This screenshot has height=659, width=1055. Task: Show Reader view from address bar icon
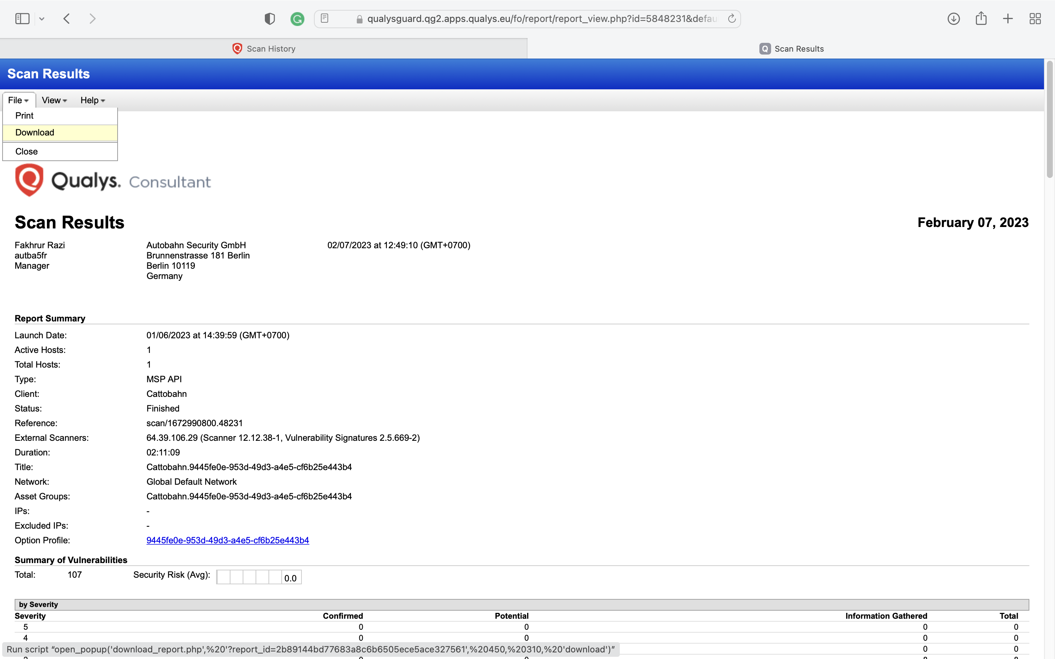tap(324, 18)
